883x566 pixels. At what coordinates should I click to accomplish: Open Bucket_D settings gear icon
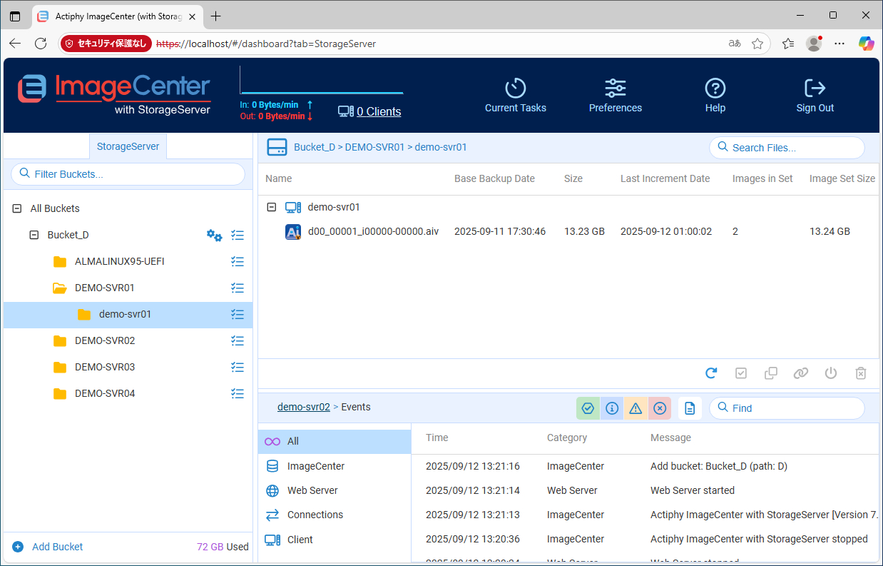(213, 235)
